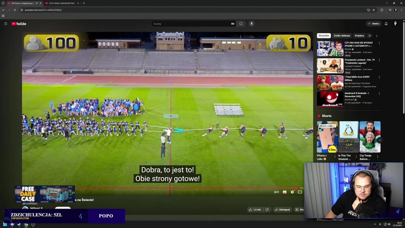Go back in browser history

click(3, 10)
